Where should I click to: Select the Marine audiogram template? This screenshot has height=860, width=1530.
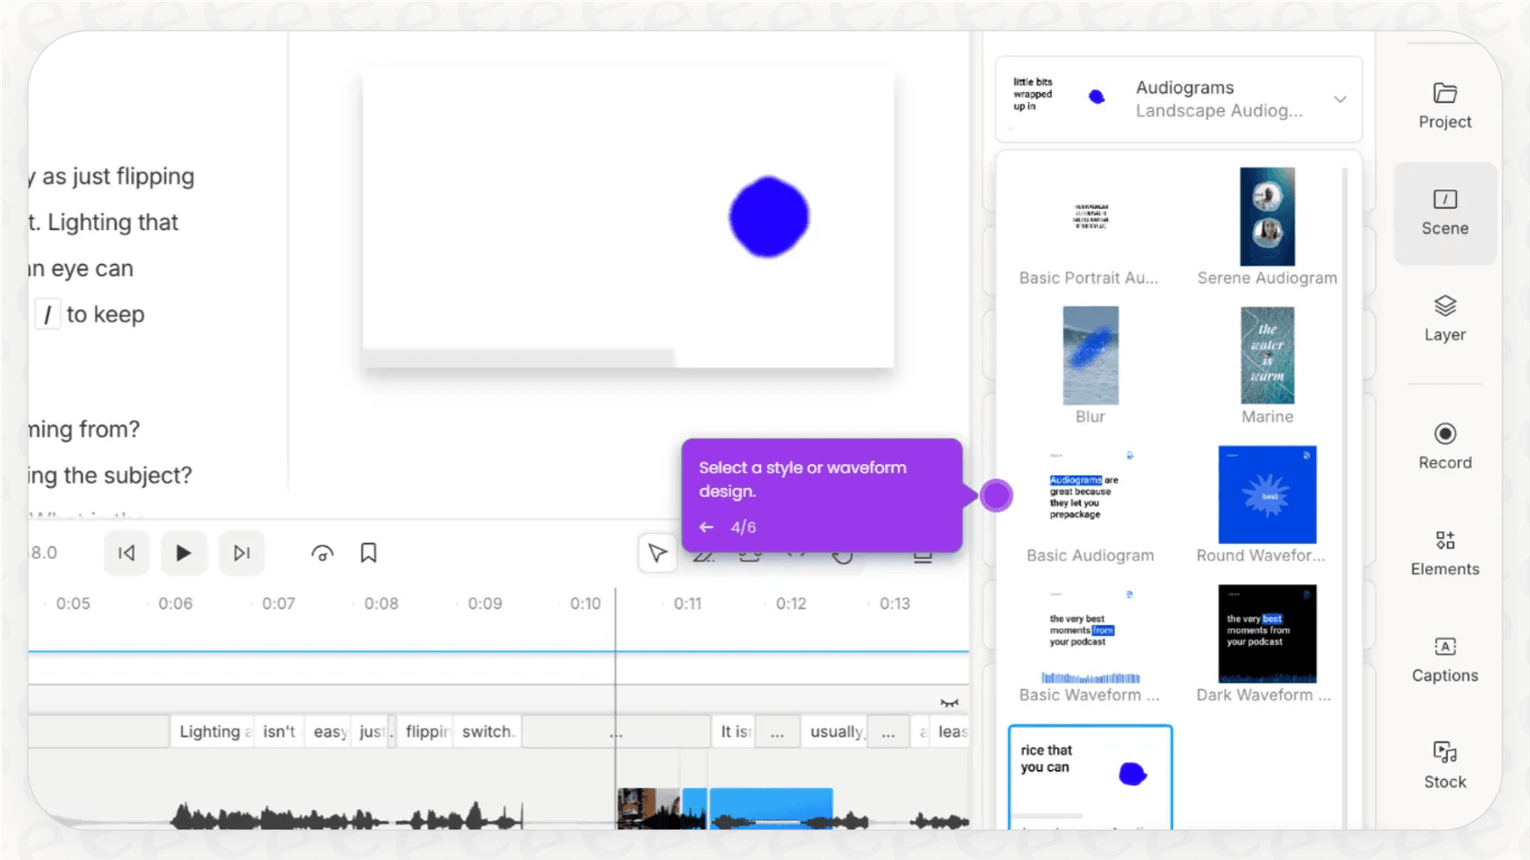tap(1266, 357)
